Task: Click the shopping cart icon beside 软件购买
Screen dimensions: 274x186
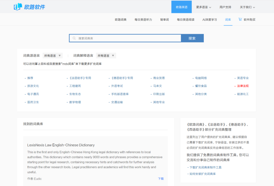Action: pyautogui.click(x=240, y=19)
